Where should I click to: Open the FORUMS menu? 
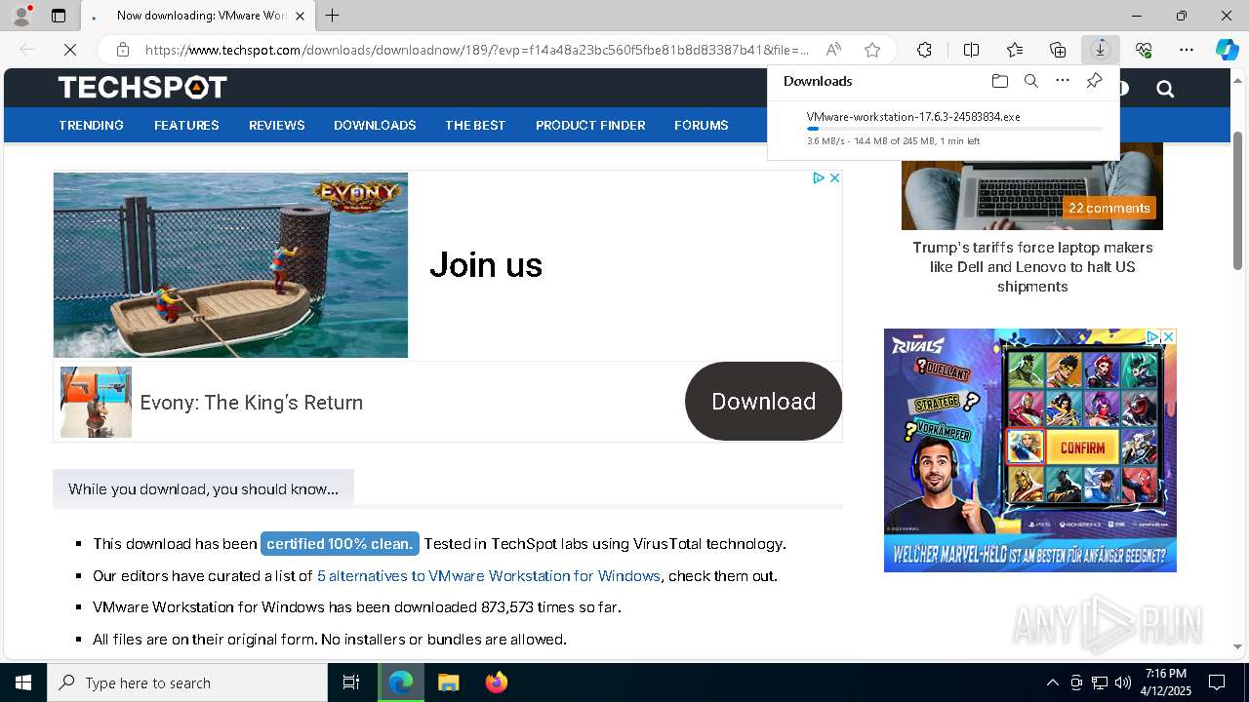[701, 125]
